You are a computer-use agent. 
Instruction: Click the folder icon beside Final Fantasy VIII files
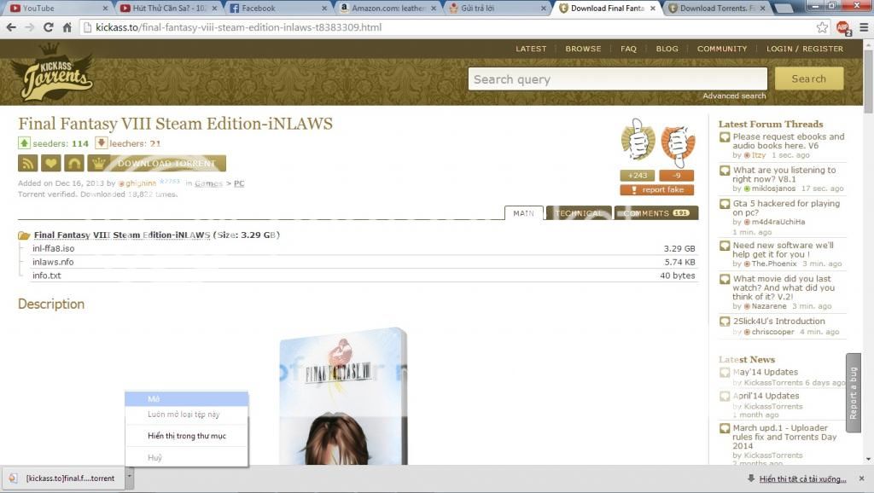[24, 235]
